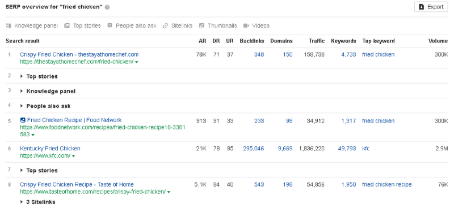Export the SERP overview data
454x208 pixels.
pos(431,7)
